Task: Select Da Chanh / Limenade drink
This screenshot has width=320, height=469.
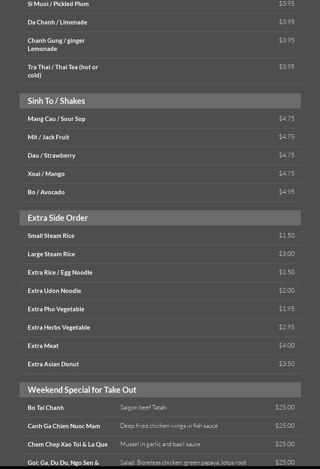Action: click(x=57, y=22)
